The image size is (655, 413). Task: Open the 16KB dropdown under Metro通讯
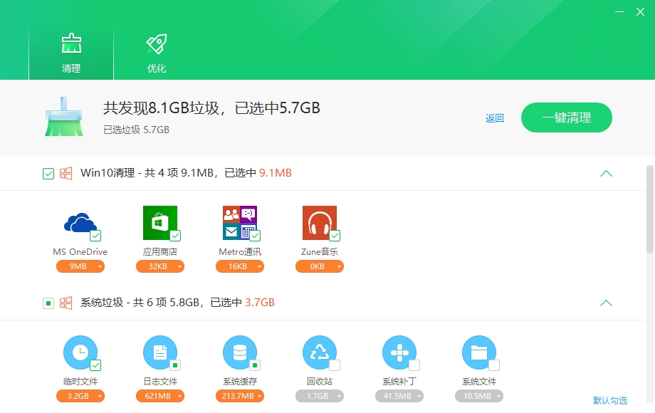pyautogui.click(x=240, y=266)
